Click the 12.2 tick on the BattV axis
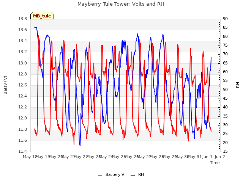 23,107
